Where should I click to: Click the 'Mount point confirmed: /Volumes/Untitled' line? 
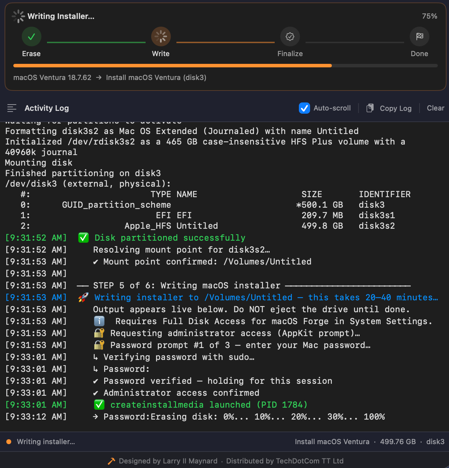click(x=202, y=262)
